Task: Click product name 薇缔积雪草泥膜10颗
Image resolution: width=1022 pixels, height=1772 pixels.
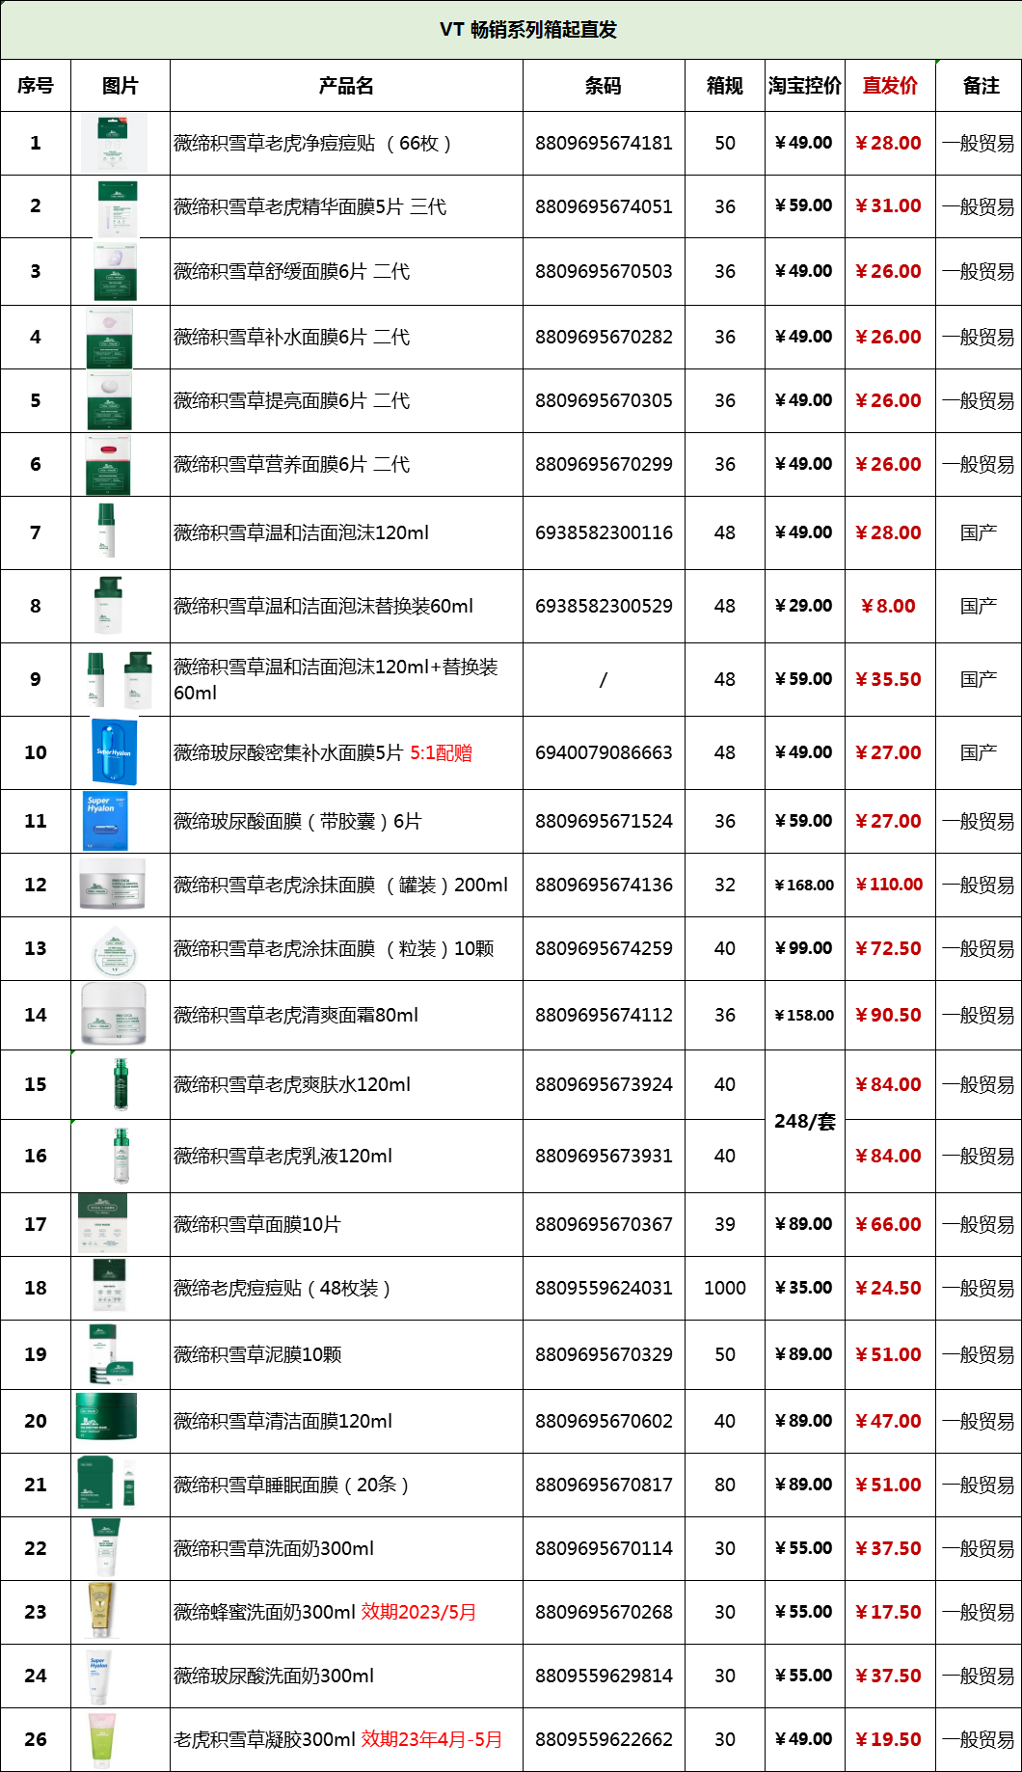Action: point(257,1355)
